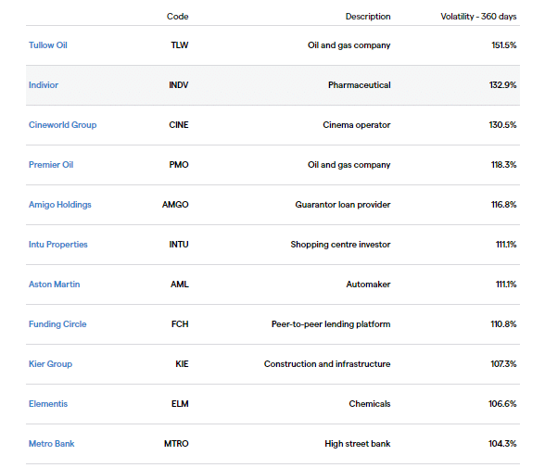
Task: Open the Tullow Oil link
Action: 48,45
